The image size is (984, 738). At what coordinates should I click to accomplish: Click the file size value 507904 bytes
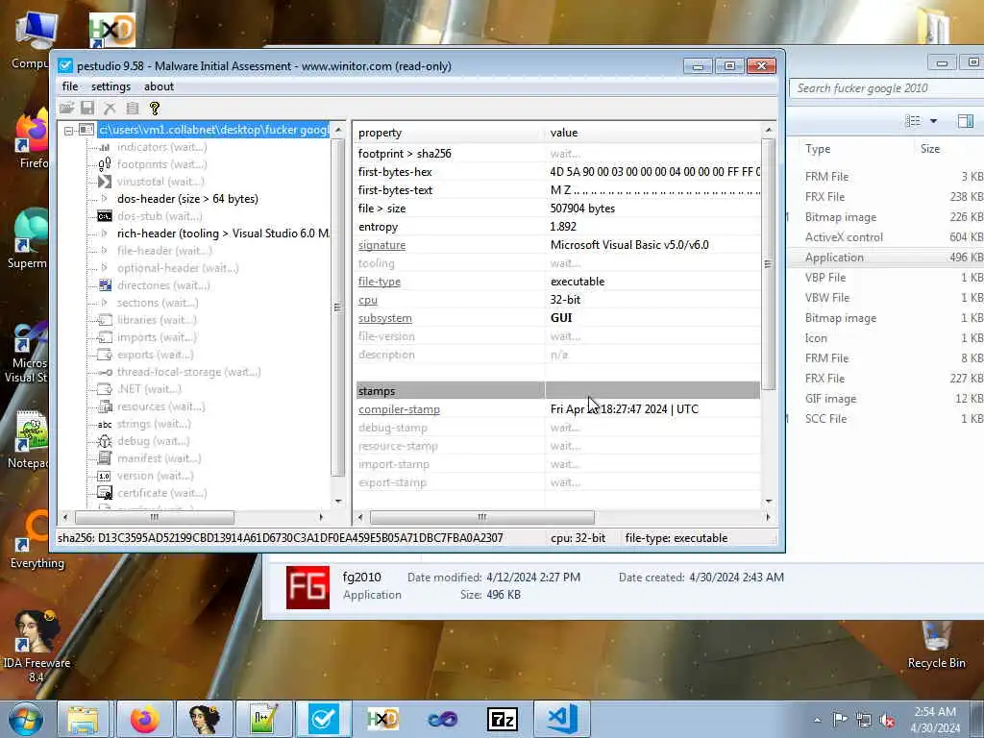[x=582, y=209]
